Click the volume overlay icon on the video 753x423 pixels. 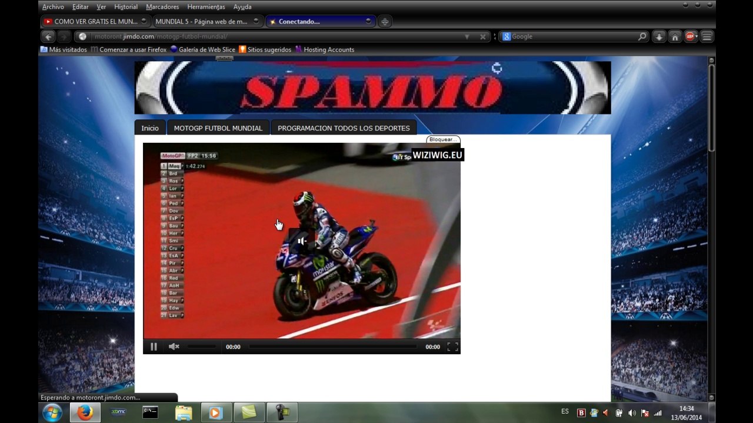click(302, 241)
